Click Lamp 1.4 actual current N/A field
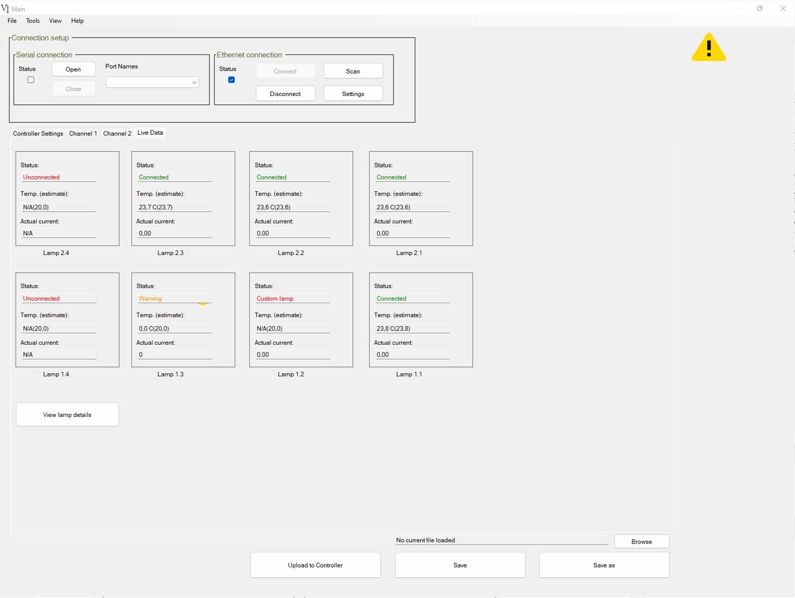795x598 pixels. click(x=58, y=355)
